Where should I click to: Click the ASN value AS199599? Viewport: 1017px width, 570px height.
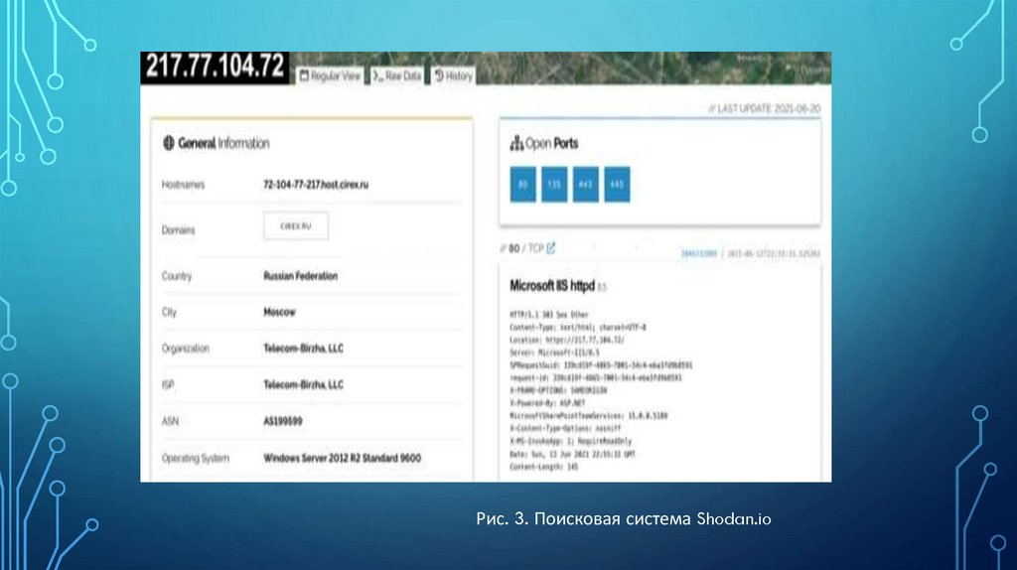pos(283,421)
